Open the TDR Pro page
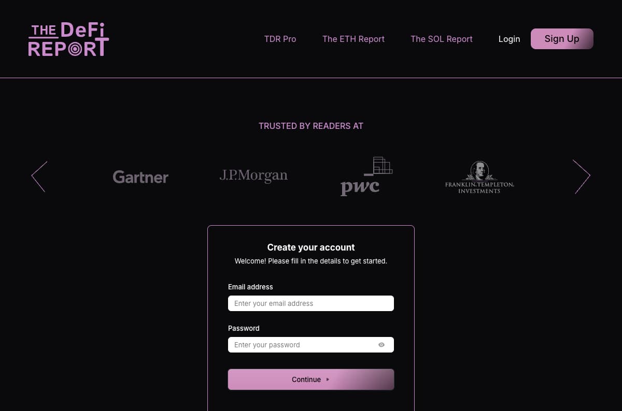Screen dimensions: 622x411 click(x=280, y=39)
